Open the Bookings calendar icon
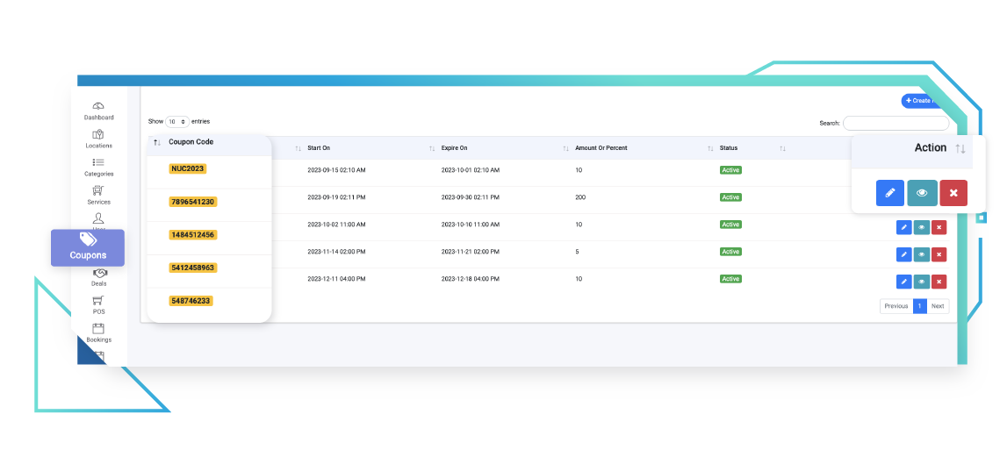The image size is (1007, 457). (98, 330)
